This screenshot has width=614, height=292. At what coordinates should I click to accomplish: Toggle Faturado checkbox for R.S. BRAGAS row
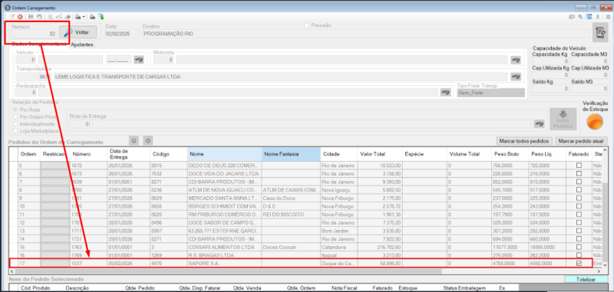579,255
